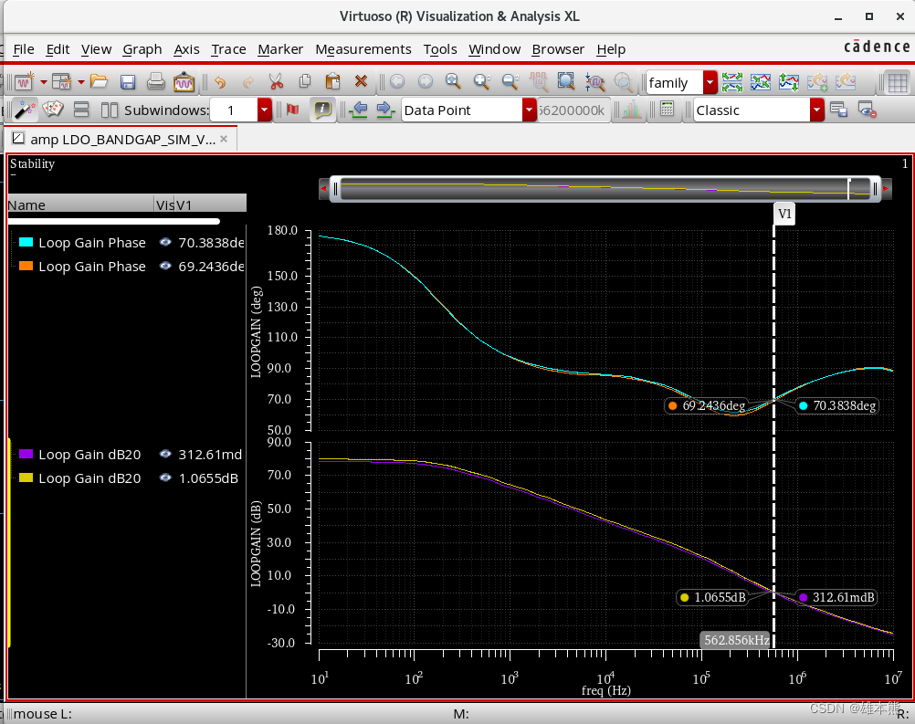This screenshot has height=724, width=915.
Task: Place a marker with the red flag icon
Action: click(293, 110)
